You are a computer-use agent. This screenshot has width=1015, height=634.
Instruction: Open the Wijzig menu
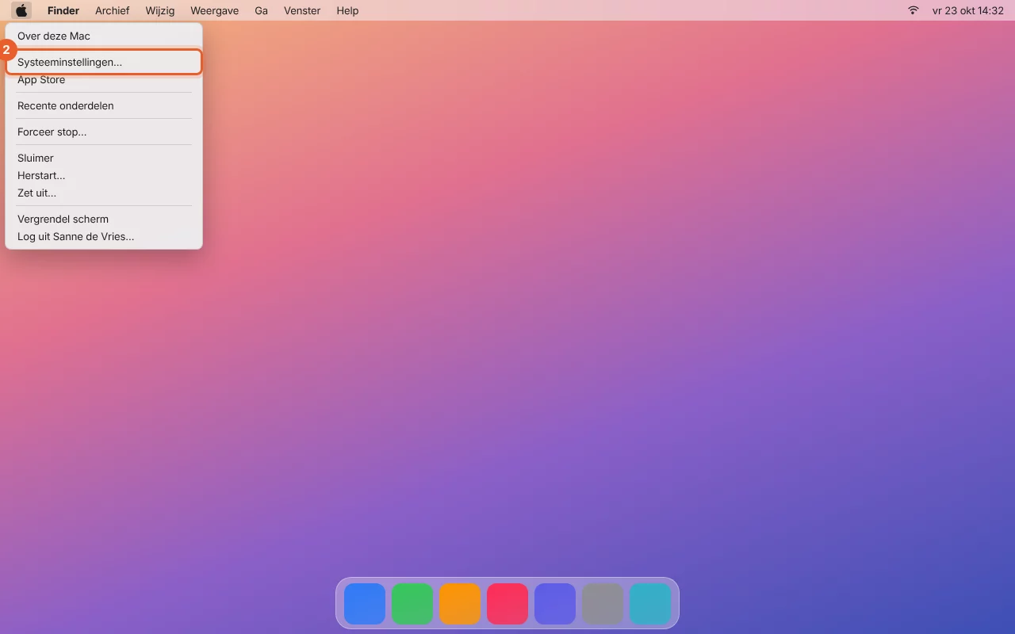(x=160, y=10)
